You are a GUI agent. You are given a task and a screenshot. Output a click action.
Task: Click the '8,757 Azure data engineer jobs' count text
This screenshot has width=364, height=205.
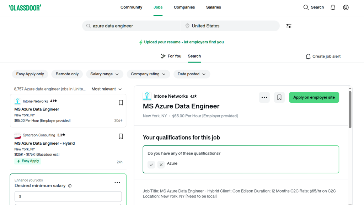tap(50, 89)
